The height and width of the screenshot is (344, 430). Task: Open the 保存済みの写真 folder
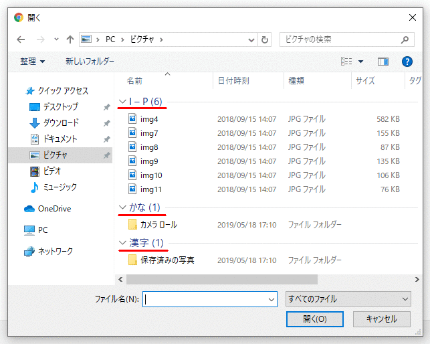coord(167,260)
